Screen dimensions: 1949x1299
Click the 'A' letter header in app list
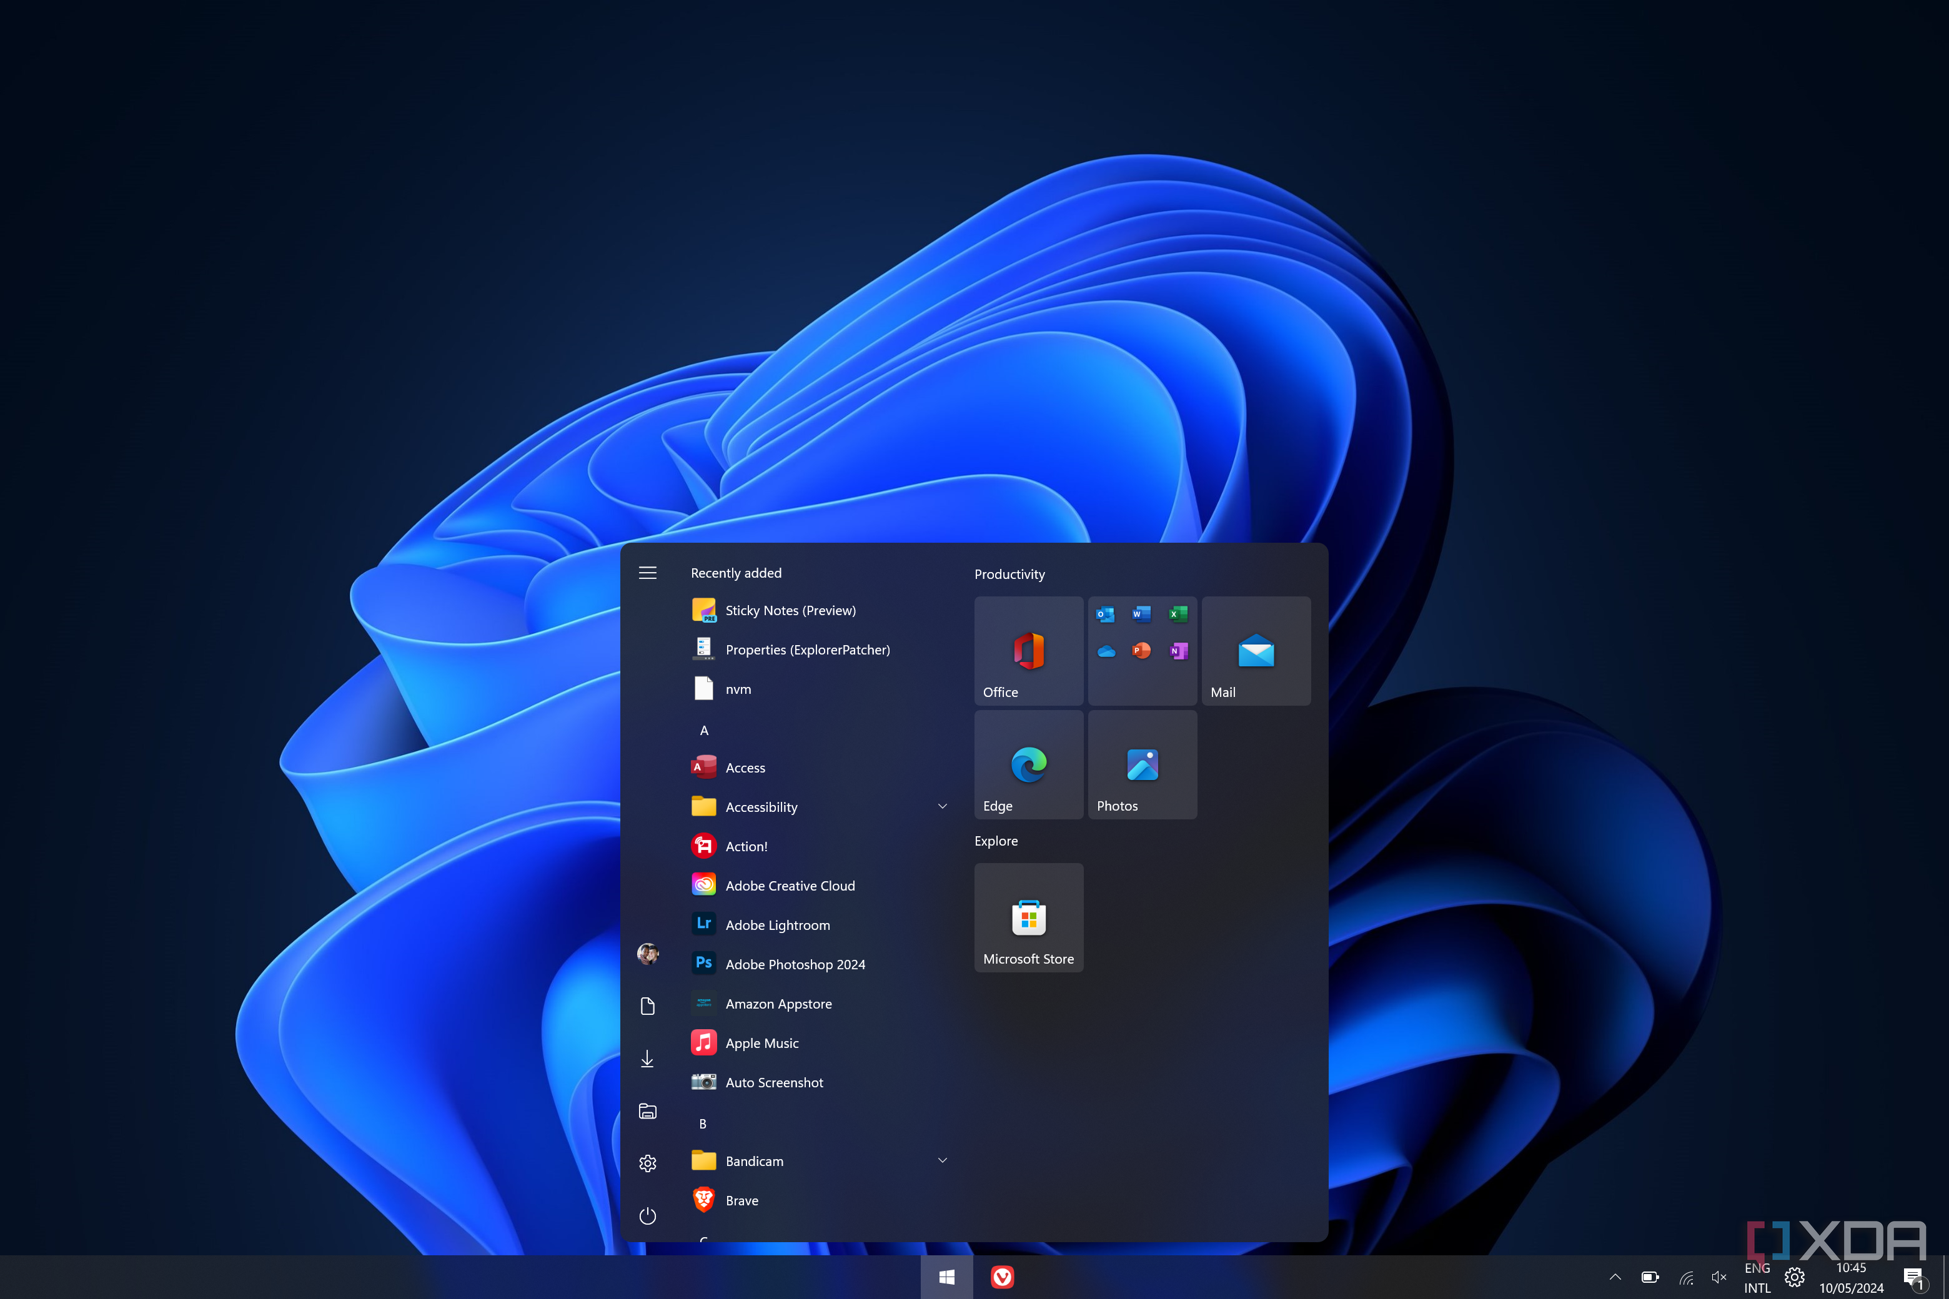coord(705,731)
